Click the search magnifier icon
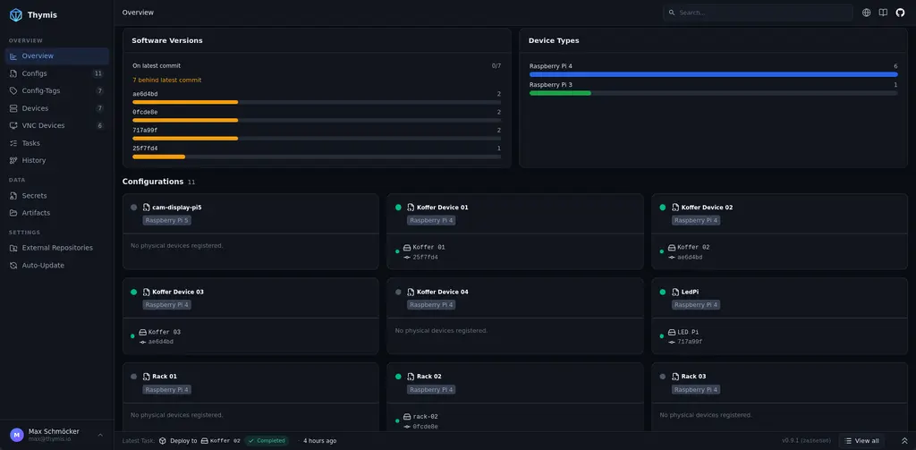The width and height of the screenshot is (916, 450). coord(672,13)
